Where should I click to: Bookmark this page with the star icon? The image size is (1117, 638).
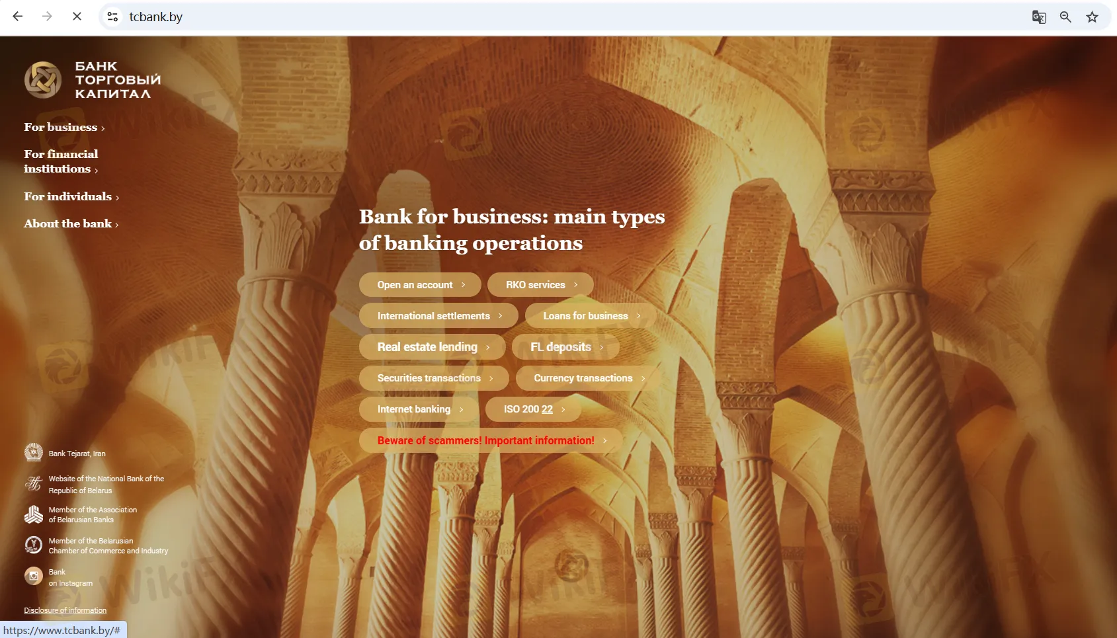pyautogui.click(x=1092, y=17)
